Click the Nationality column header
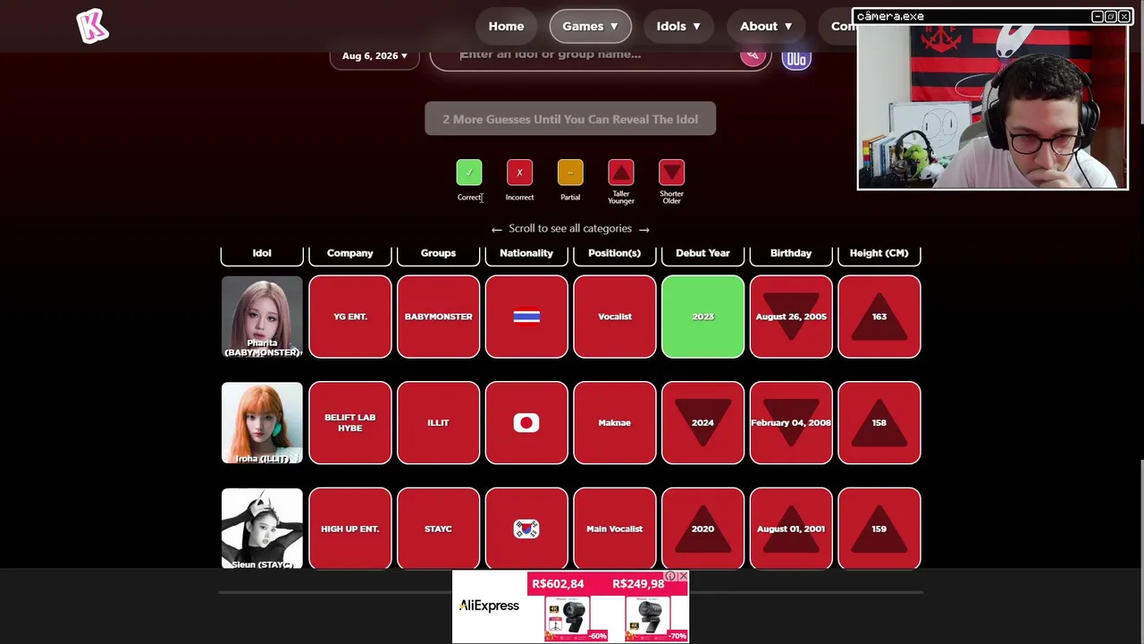 click(526, 253)
